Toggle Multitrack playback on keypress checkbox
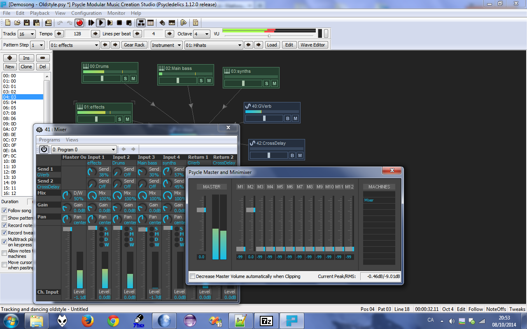Screen dimensions: 527x329 point(5,242)
